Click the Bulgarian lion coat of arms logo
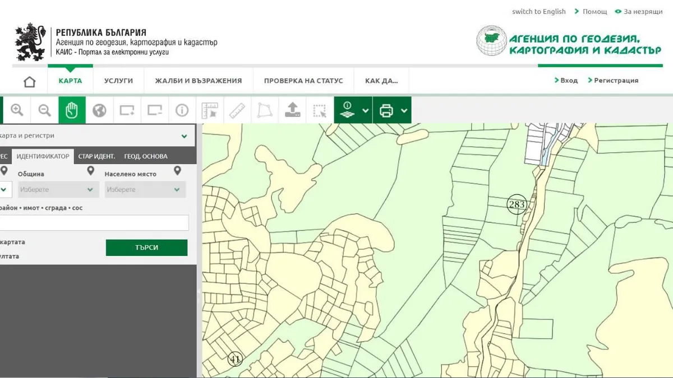 pyautogui.click(x=31, y=42)
